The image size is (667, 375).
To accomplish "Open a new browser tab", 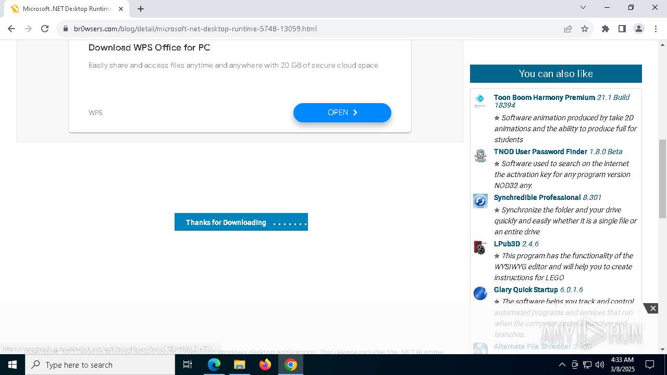I will 141,8.
